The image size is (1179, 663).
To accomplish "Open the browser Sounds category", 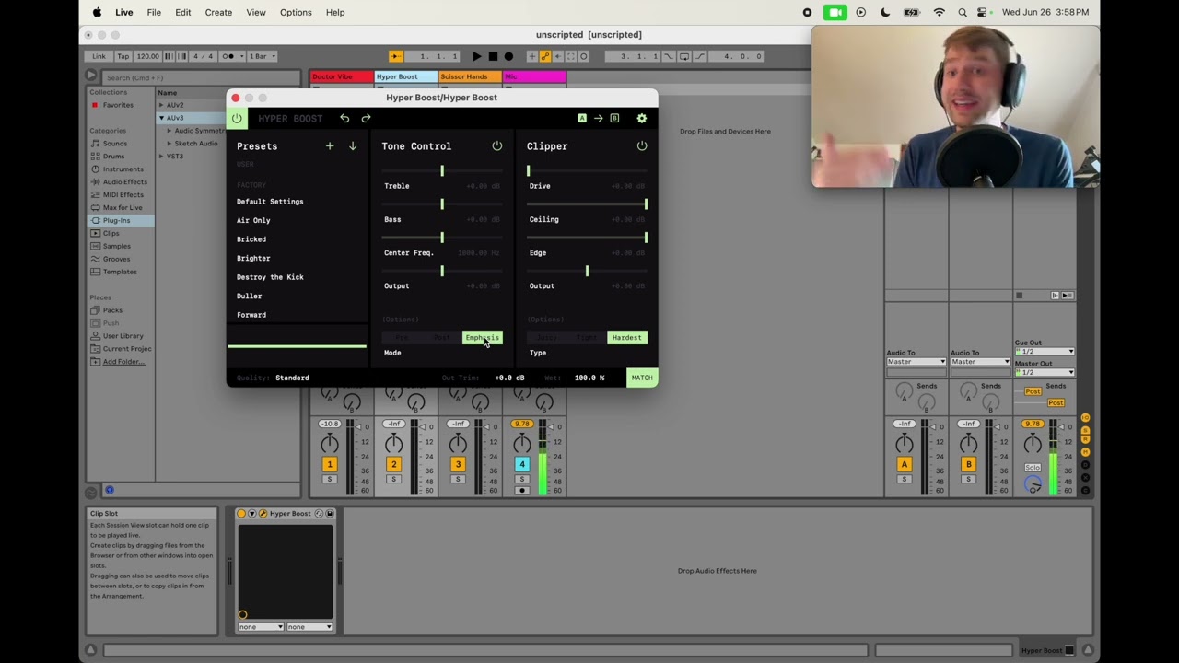I will [115, 144].
